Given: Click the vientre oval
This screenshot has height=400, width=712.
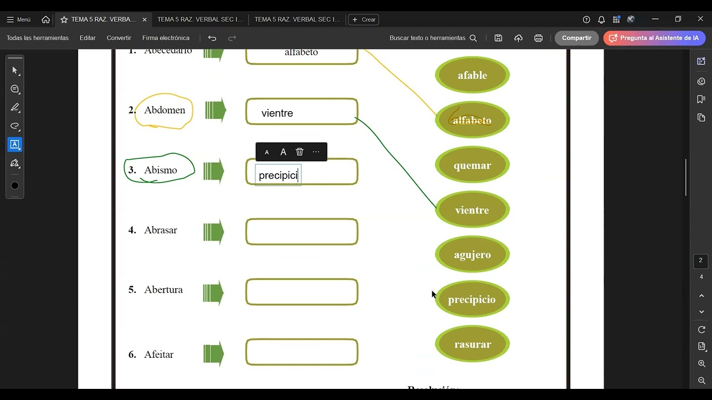Looking at the screenshot, I should pos(472,210).
